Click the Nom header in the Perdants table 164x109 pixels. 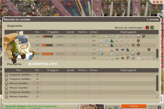(x=19, y=70)
